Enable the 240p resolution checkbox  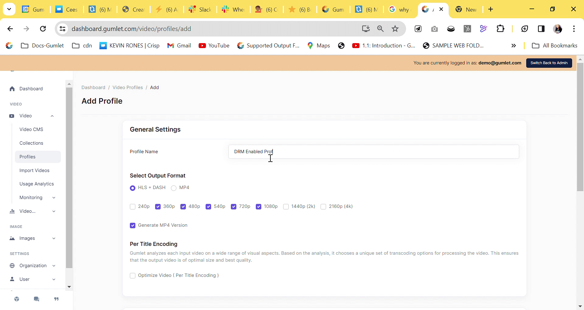coord(133,207)
